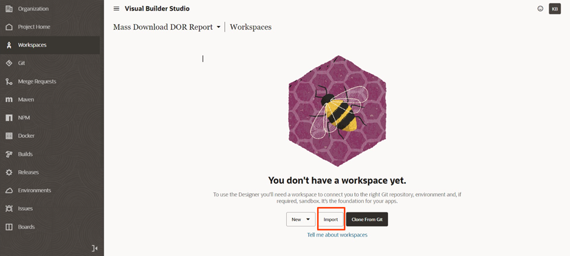The height and width of the screenshot is (256, 570).
Task: Click the Visual Builder Studio title
Action: 157,8
